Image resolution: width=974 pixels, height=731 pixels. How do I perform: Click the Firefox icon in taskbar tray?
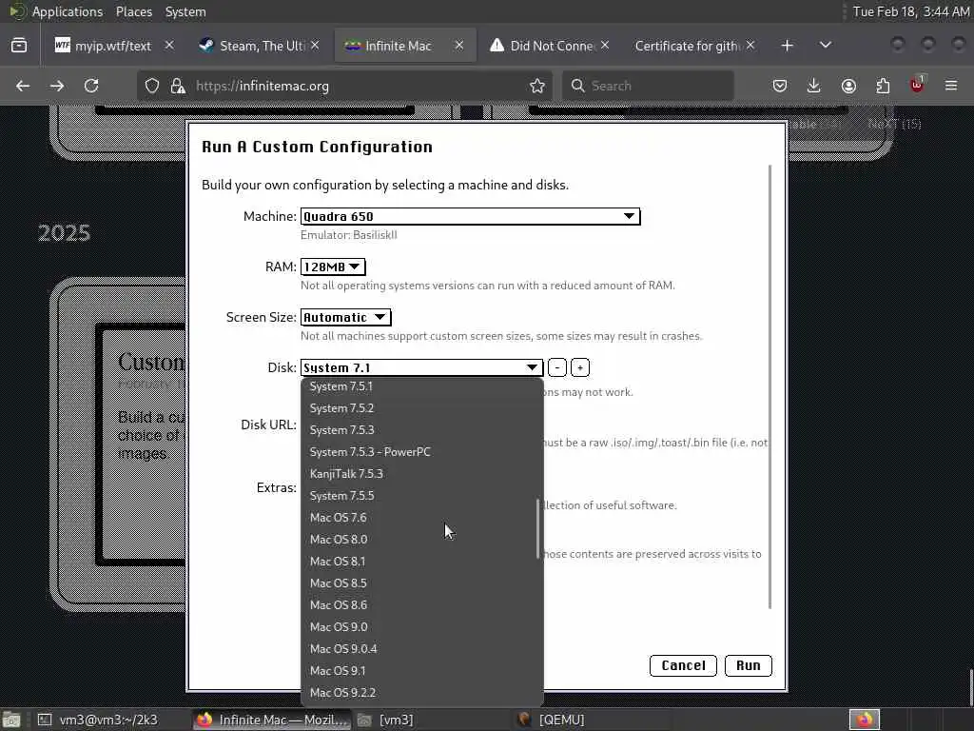864,720
